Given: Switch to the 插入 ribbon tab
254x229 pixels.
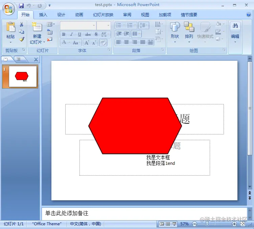Looking at the screenshot, I should coord(43,15).
